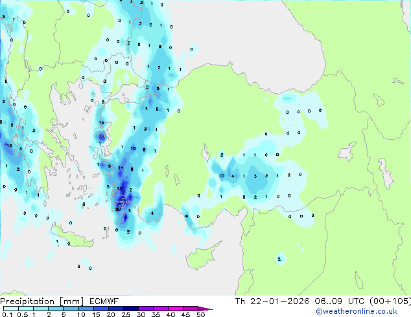Select the 35–40 mm violet legend segment
Screen dimensions: 411x317
coord(160,309)
